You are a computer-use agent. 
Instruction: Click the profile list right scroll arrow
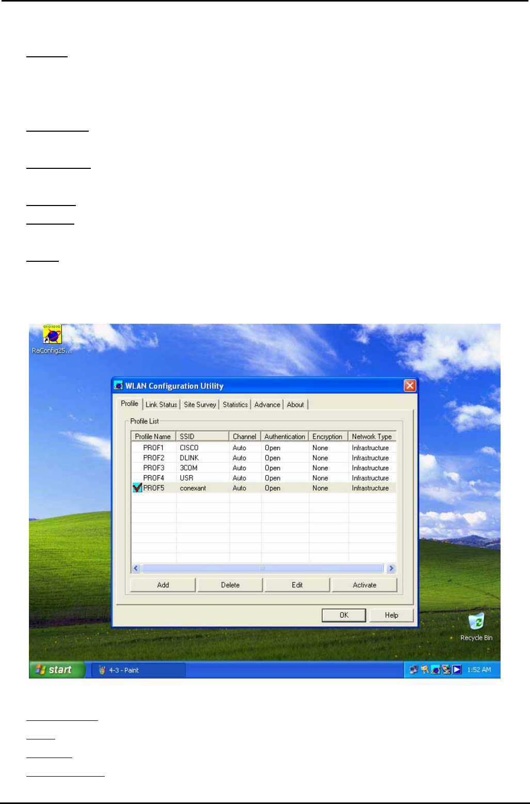pyautogui.click(x=391, y=568)
